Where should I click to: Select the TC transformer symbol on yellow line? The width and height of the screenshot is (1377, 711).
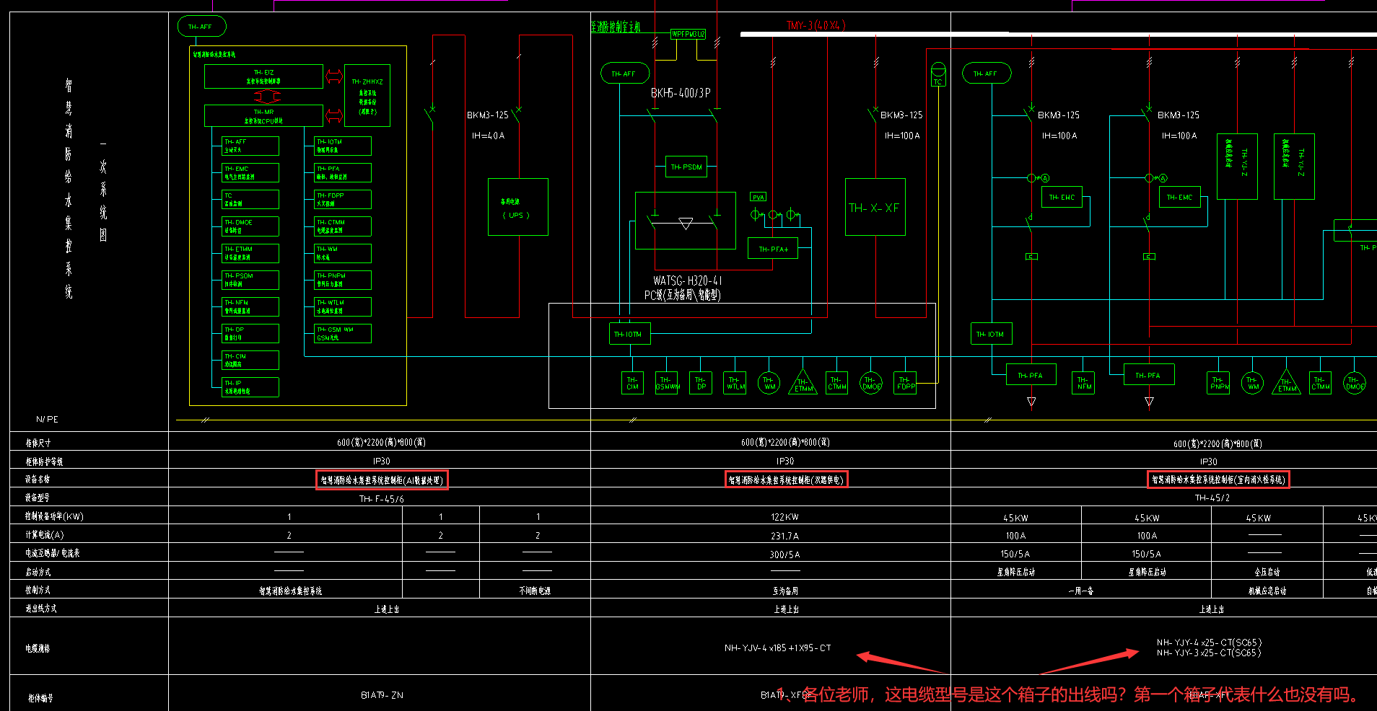pyautogui.click(x=938, y=74)
